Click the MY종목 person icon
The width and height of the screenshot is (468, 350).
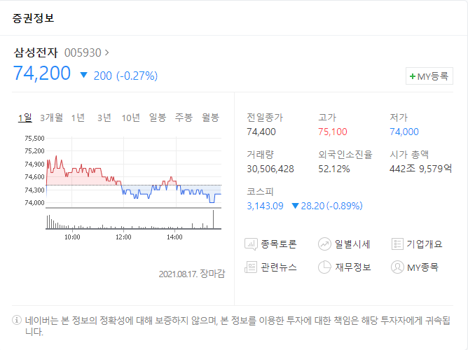(x=397, y=267)
